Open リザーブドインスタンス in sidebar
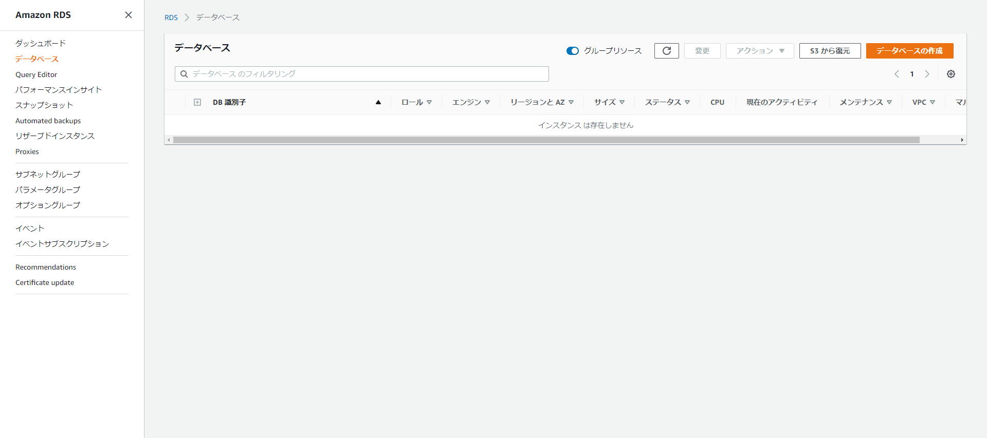987x438 pixels. [x=55, y=136]
